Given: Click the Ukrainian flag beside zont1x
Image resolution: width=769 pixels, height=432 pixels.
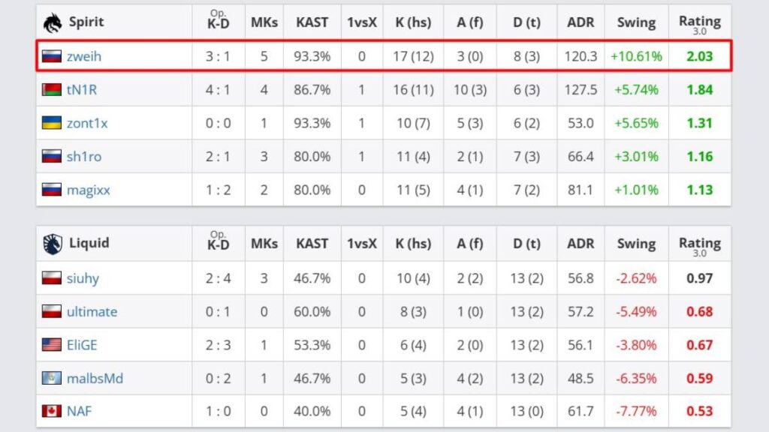Looking at the screenshot, I should coord(51,123).
